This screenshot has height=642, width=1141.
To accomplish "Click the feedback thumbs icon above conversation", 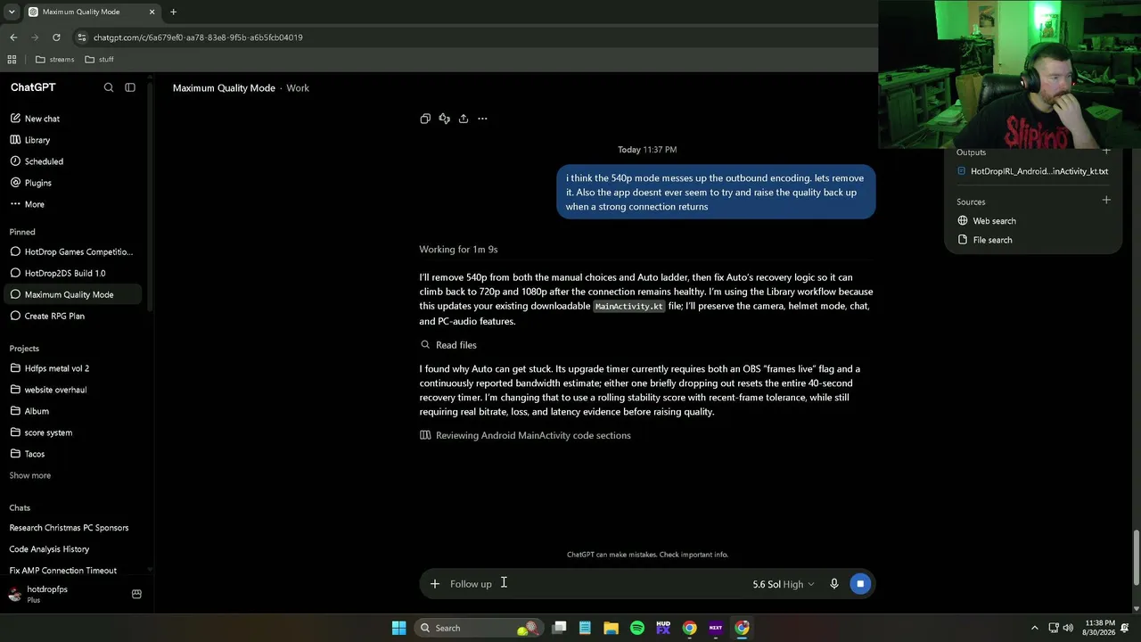I will [x=444, y=119].
